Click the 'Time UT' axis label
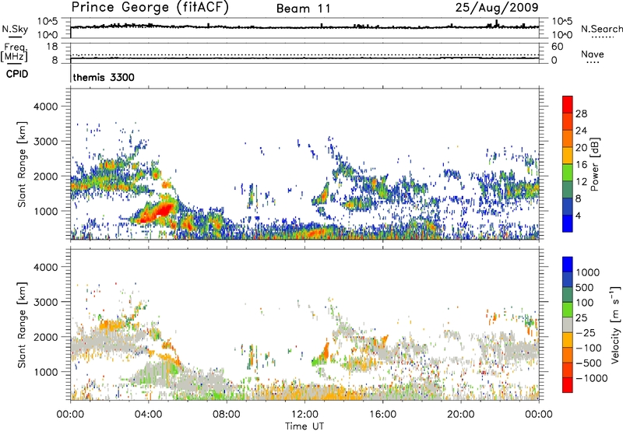Viewport: 623px width, 431px height. coord(304,426)
